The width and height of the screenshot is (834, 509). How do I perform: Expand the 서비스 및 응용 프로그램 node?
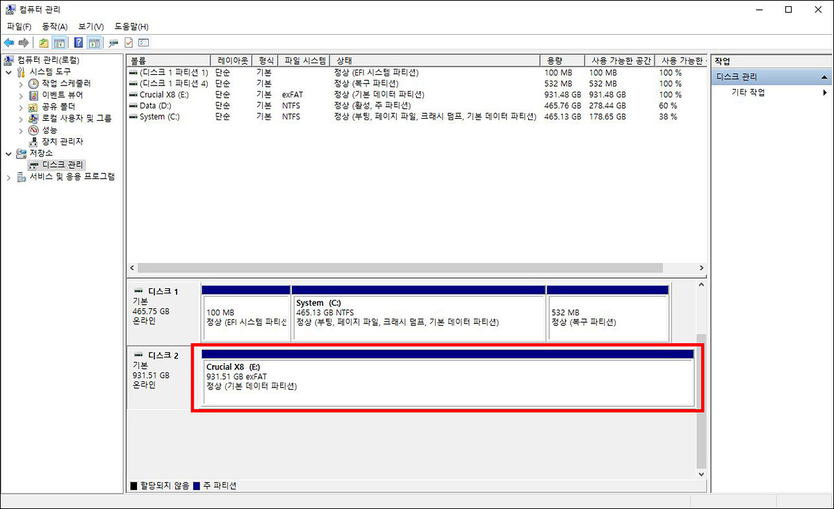coord(8,176)
